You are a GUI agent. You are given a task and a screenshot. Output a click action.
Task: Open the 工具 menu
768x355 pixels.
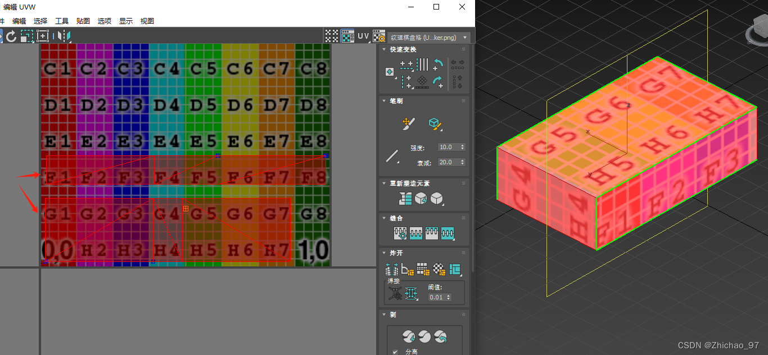tap(62, 21)
